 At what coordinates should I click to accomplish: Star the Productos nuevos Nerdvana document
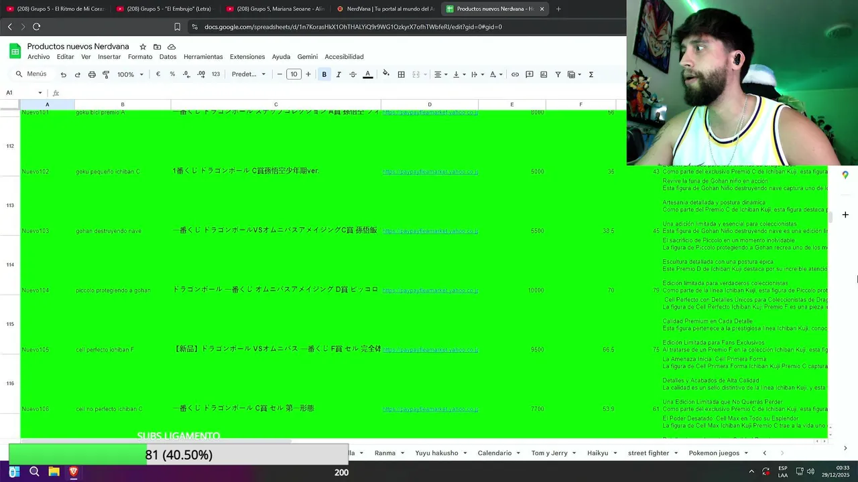point(143,47)
